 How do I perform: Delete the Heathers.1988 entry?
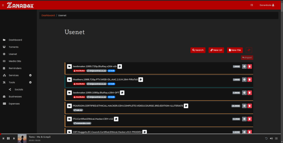tap(250, 80)
